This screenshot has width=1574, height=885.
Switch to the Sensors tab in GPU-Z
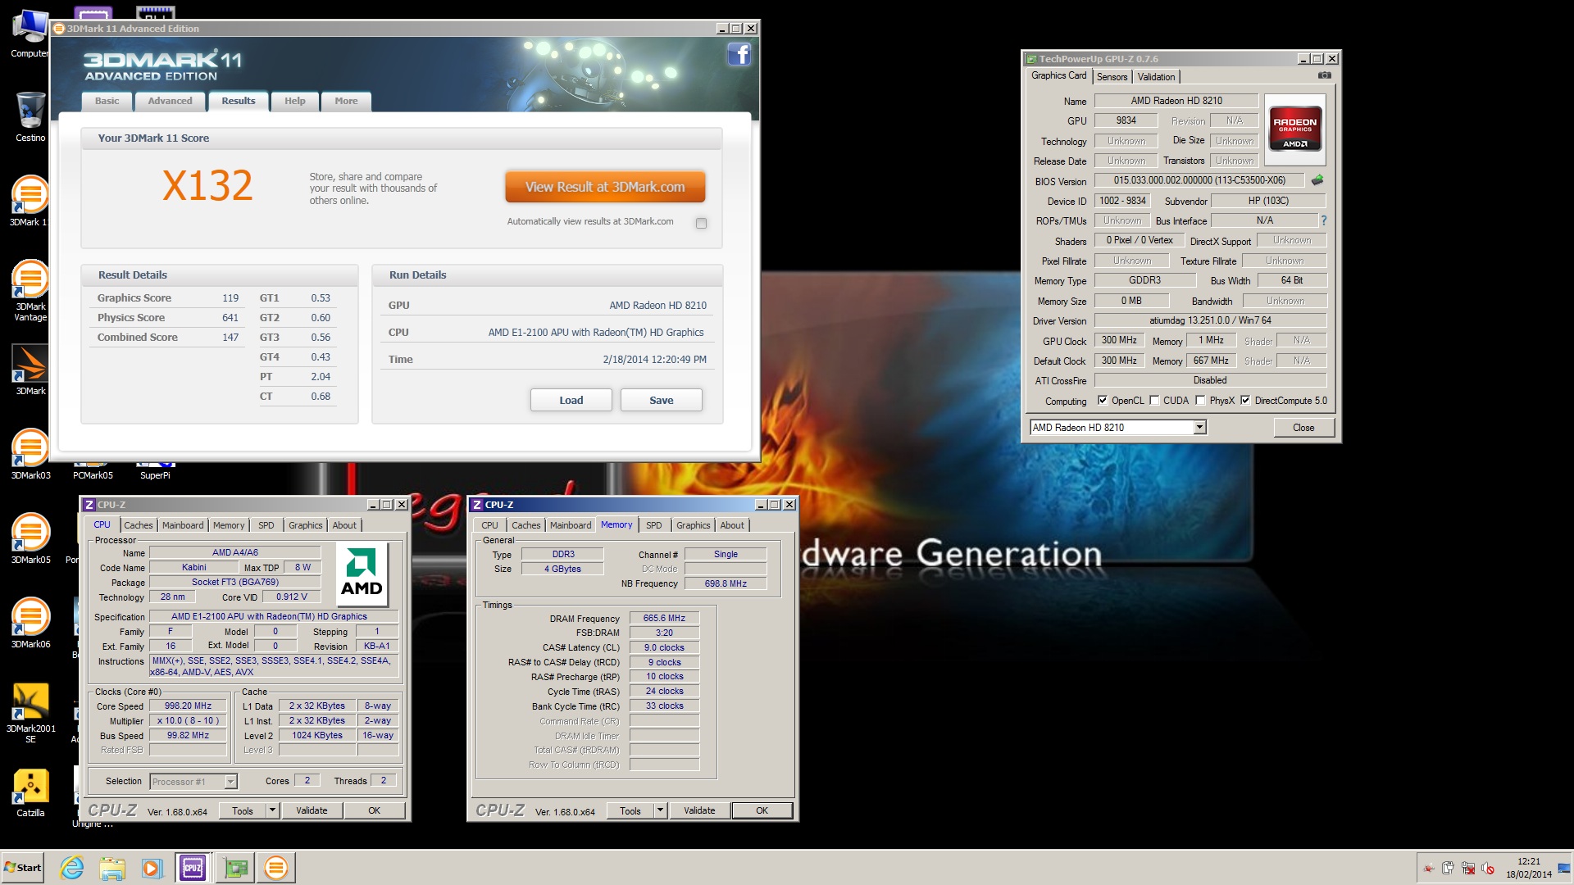coord(1112,76)
